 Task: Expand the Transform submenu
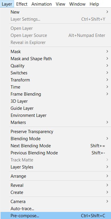[55, 80]
